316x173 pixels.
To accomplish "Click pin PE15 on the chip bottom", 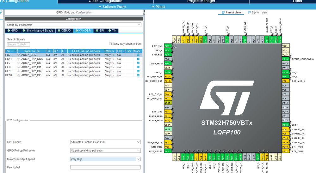I will tap(258, 157).
